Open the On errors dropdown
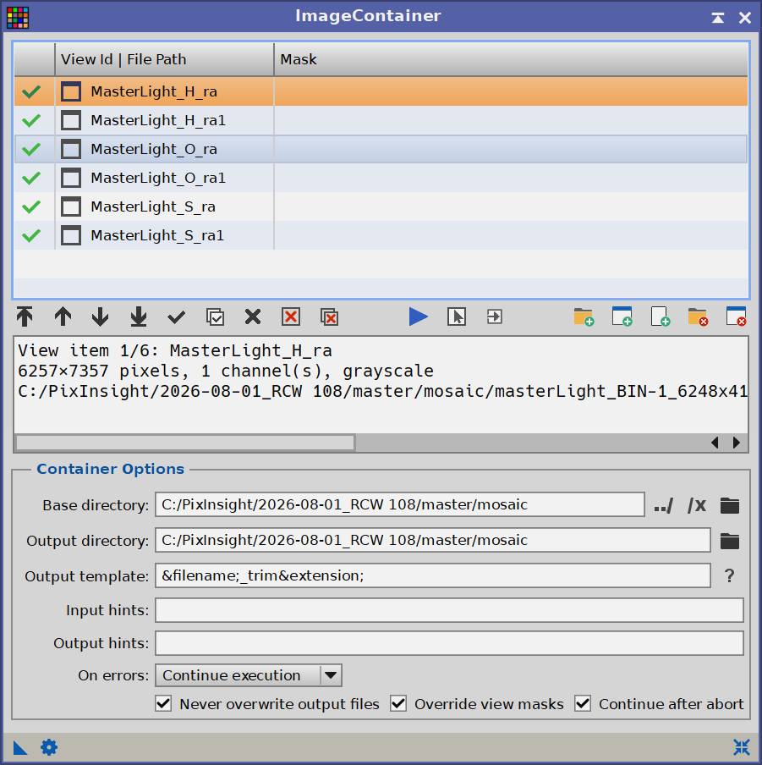 (x=249, y=675)
